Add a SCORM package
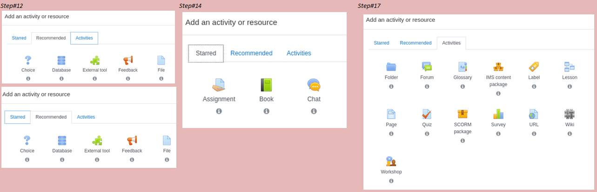 click(463, 114)
